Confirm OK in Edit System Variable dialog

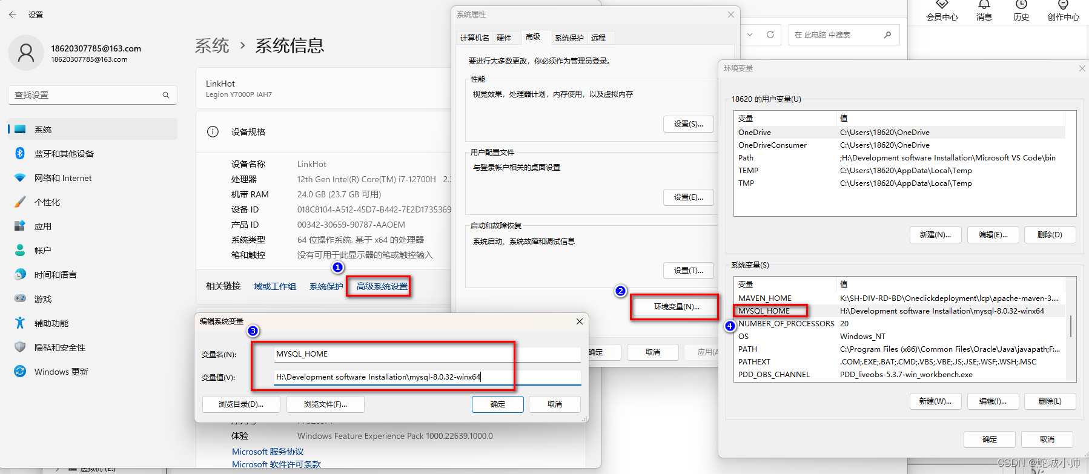498,404
